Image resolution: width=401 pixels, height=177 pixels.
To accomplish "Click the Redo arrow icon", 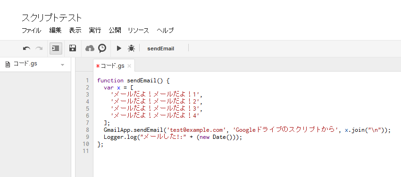I will (39, 48).
